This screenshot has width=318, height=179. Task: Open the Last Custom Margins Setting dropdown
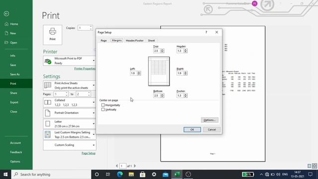(x=70, y=135)
